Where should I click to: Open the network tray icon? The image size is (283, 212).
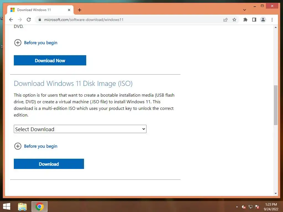[x=250, y=207]
